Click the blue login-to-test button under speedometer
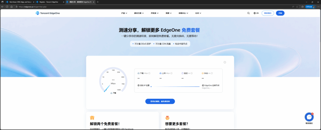 160,101
